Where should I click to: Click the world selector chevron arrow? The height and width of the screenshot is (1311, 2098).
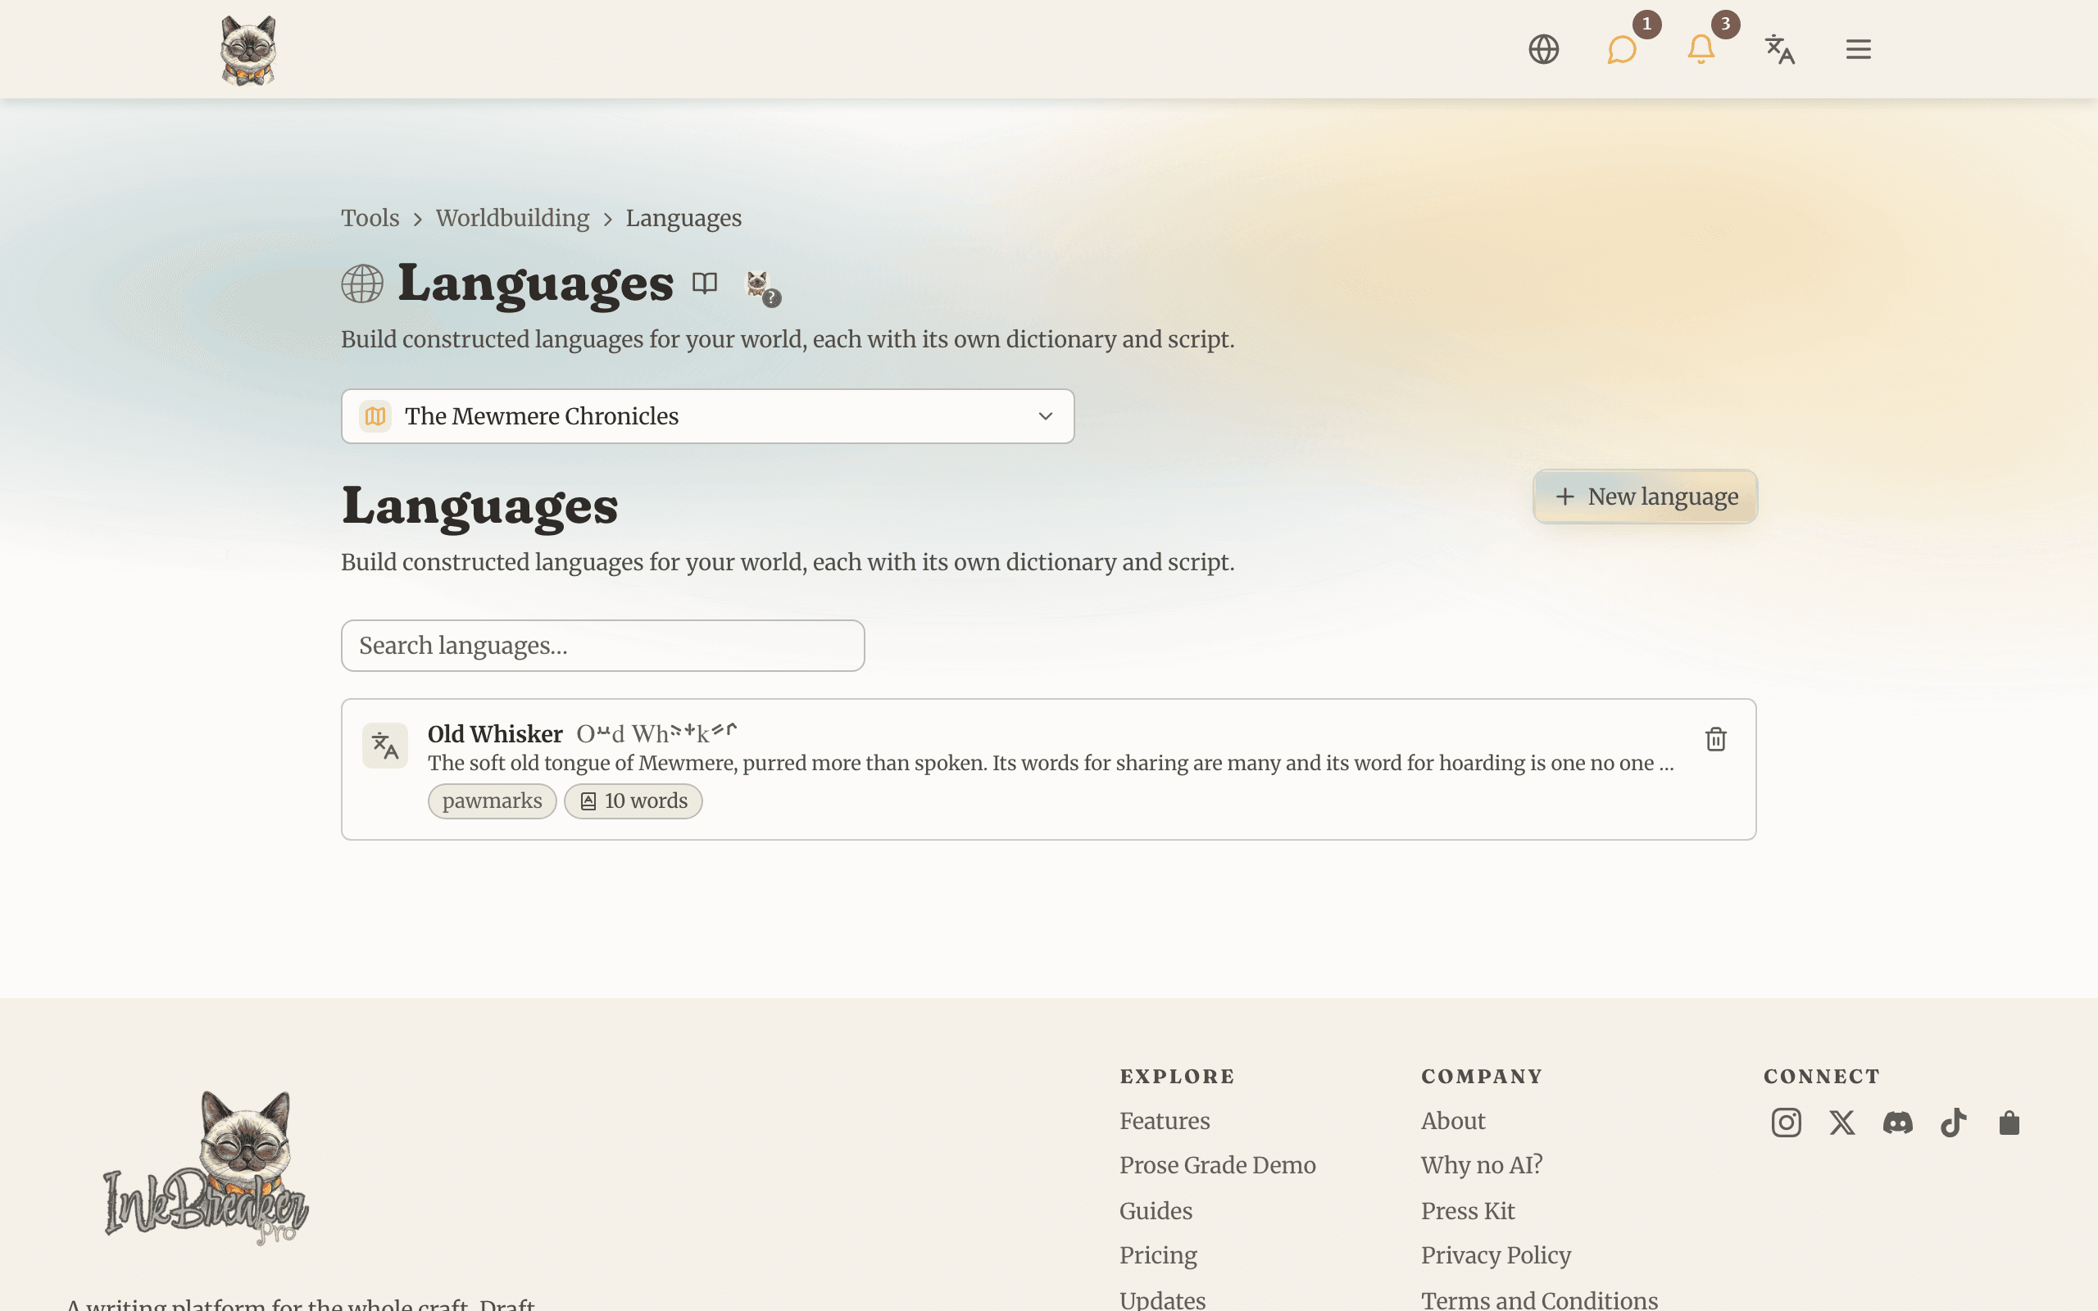1046,416
